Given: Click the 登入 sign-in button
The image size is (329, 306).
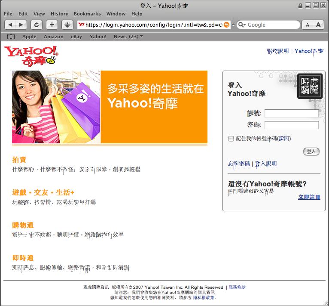Looking at the screenshot, I should point(311,151).
